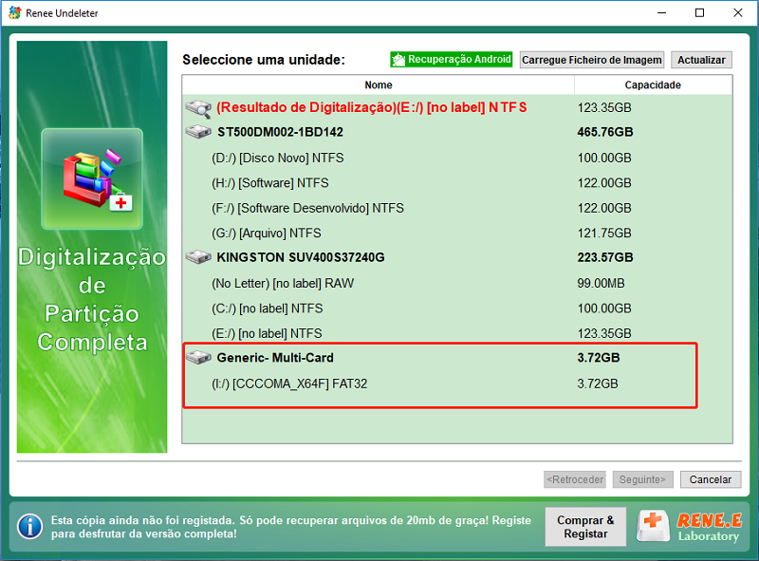Close the Renee Undeleter window
Viewport: 759px width, 561px height.
point(738,12)
